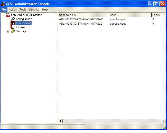167x133 pixels.
Task: Select the License tree item label
Action: coord(21,27)
